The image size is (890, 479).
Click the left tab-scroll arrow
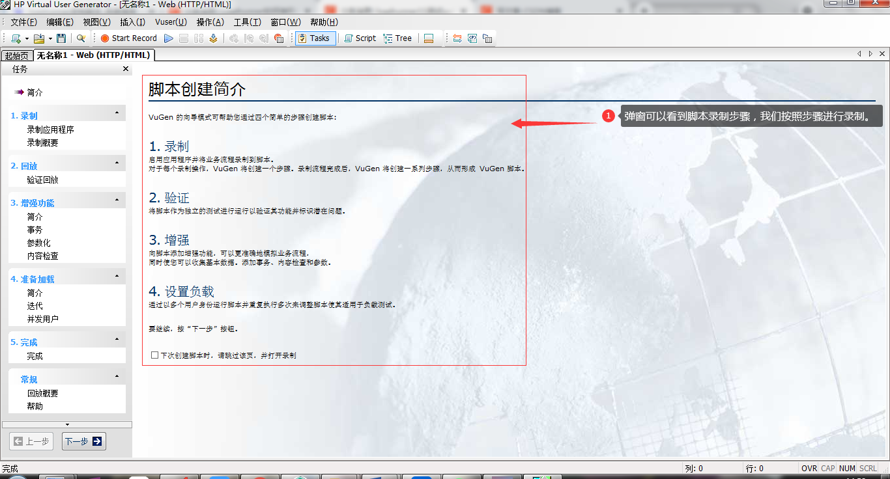(859, 54)
